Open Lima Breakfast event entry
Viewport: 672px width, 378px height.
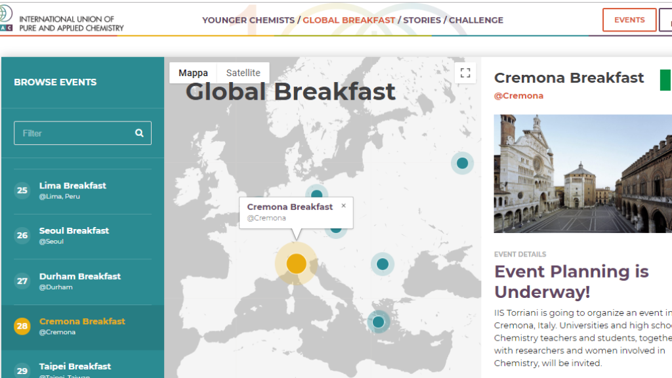click(x=82, y=190)
